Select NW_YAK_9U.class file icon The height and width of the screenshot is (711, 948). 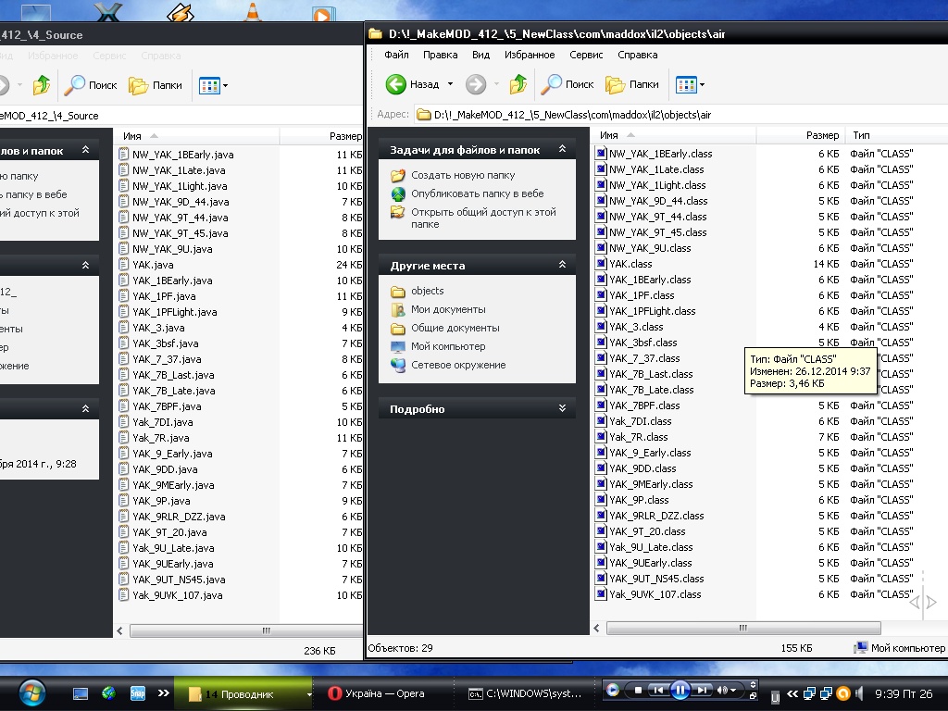[601, 248]
